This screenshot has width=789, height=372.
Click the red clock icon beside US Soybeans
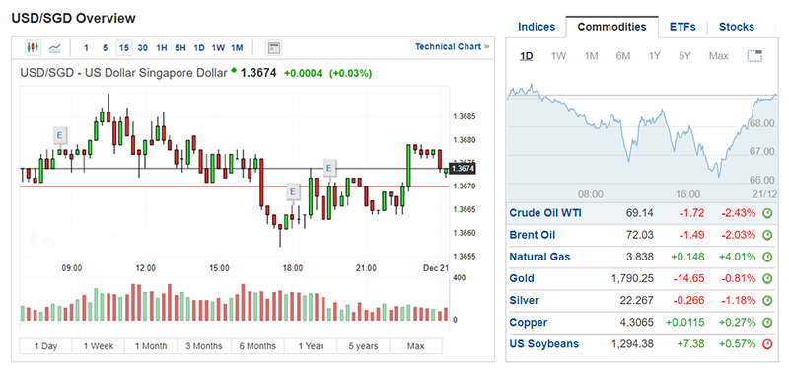767,344
